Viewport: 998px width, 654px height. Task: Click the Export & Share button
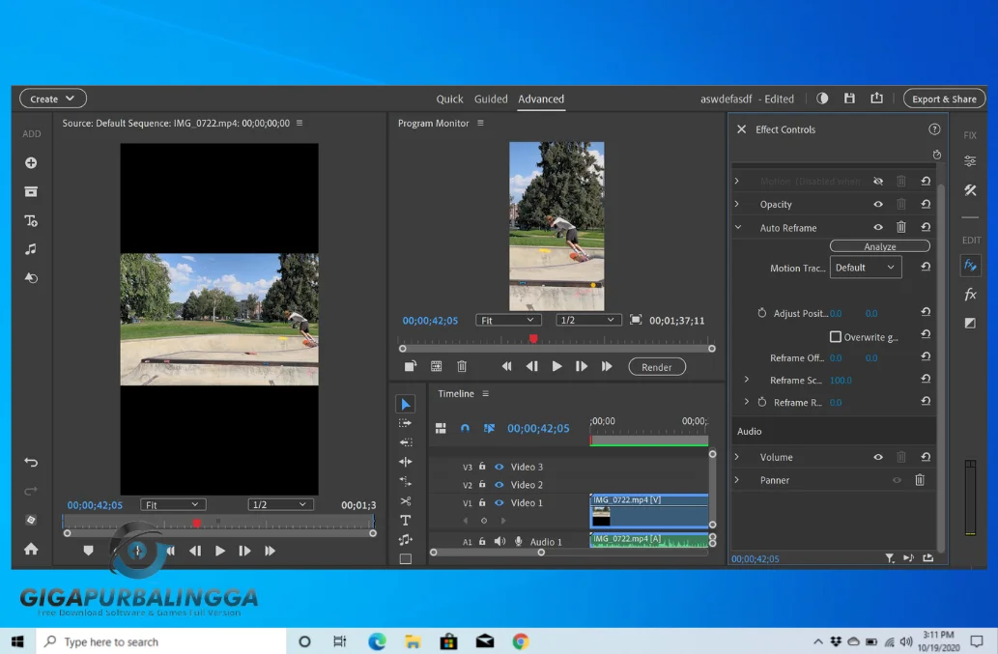pos(944,99)
